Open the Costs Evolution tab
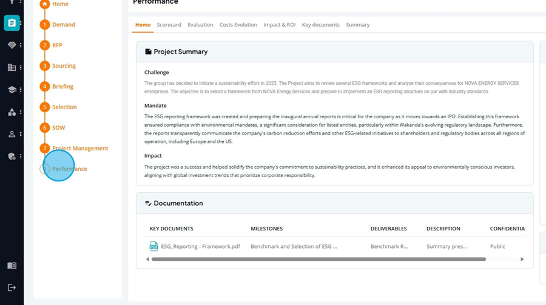 tap(238, 25)
